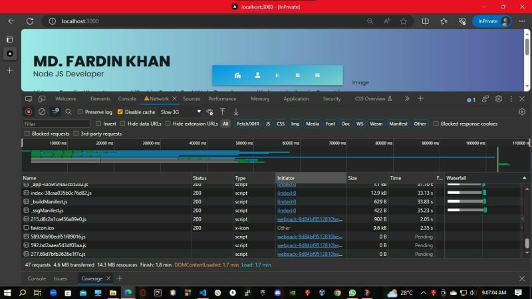Open DevTools settings gear
This screenshot has width=532, height=299.
(x=498, y=98)
